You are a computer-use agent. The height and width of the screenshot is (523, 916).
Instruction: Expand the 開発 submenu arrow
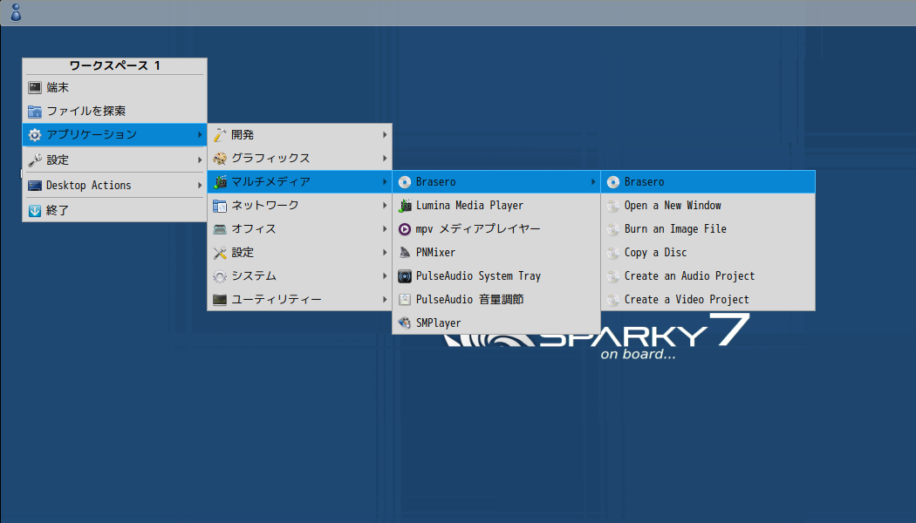coord(385,135)
